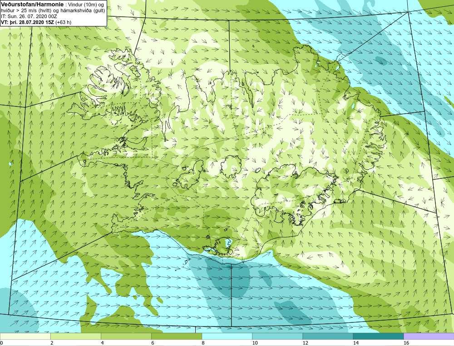Screen dimensions: 454x346
Task: Click the 'IT: Sun. 26. 07. 2020 00Z' line
Action: coord(29,16)
